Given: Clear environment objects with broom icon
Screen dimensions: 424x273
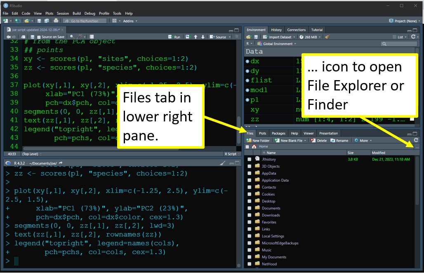Looking at the screenshot, I should [327, 37].
